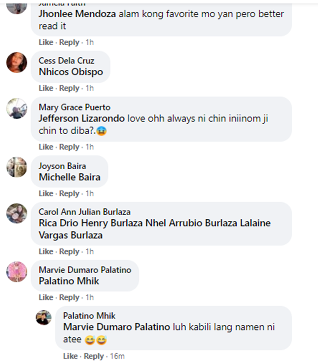
Task: Reply to Carol Ann Julian Burlaza's comment
Action: click(x=69, y=251)
